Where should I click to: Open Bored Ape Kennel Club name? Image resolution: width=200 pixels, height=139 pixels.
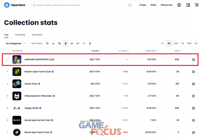tap(37, 120)
